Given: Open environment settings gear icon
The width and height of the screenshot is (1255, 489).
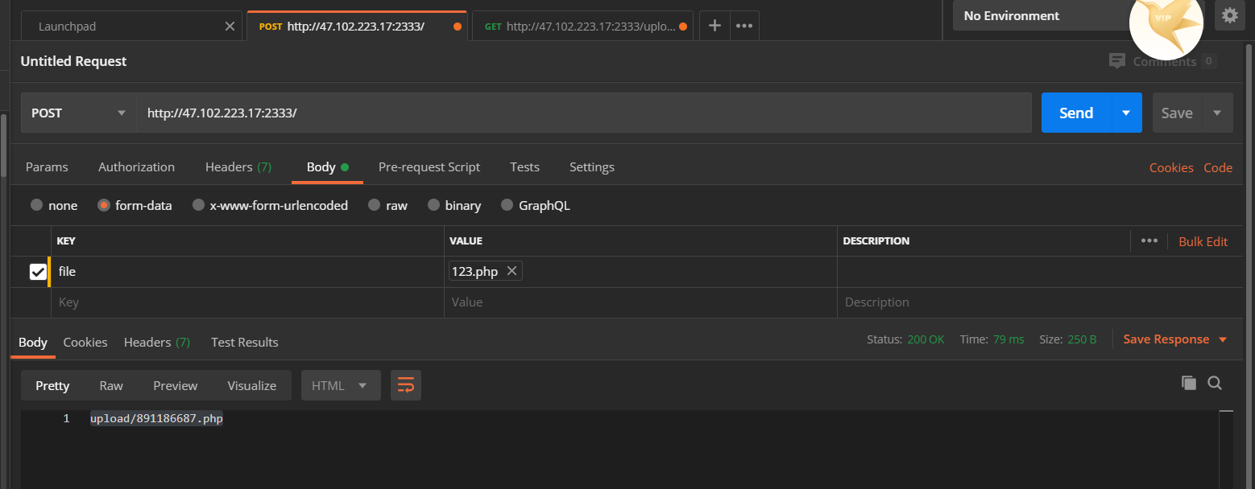Looking at the screenshot, I should tap(1229, 15).
